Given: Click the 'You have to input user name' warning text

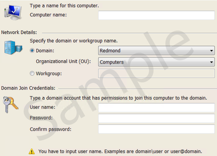Looking at the screenshot, I should click(120, 151).
